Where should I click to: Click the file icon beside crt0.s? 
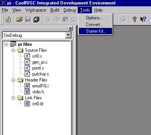click(27, 56)
